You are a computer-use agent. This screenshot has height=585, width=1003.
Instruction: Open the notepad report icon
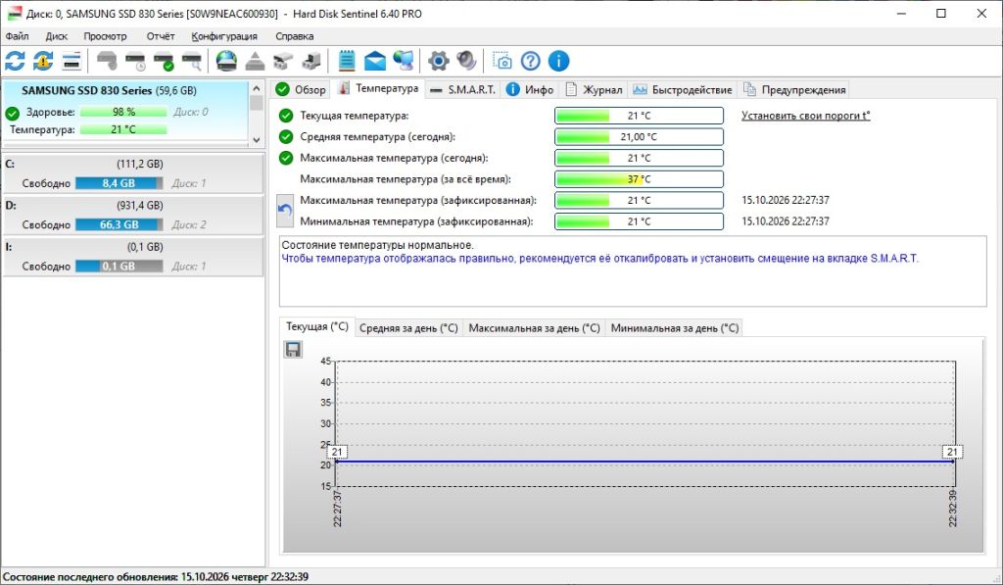click(x=346, y=61)
